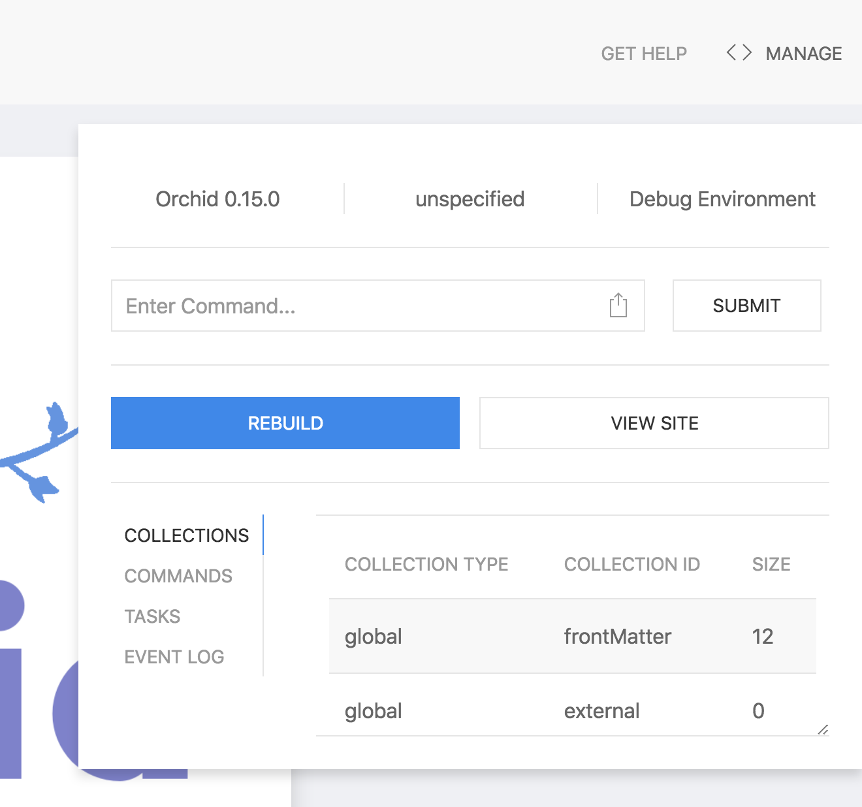Select the COLLECTIONS tab

(187, 535)
